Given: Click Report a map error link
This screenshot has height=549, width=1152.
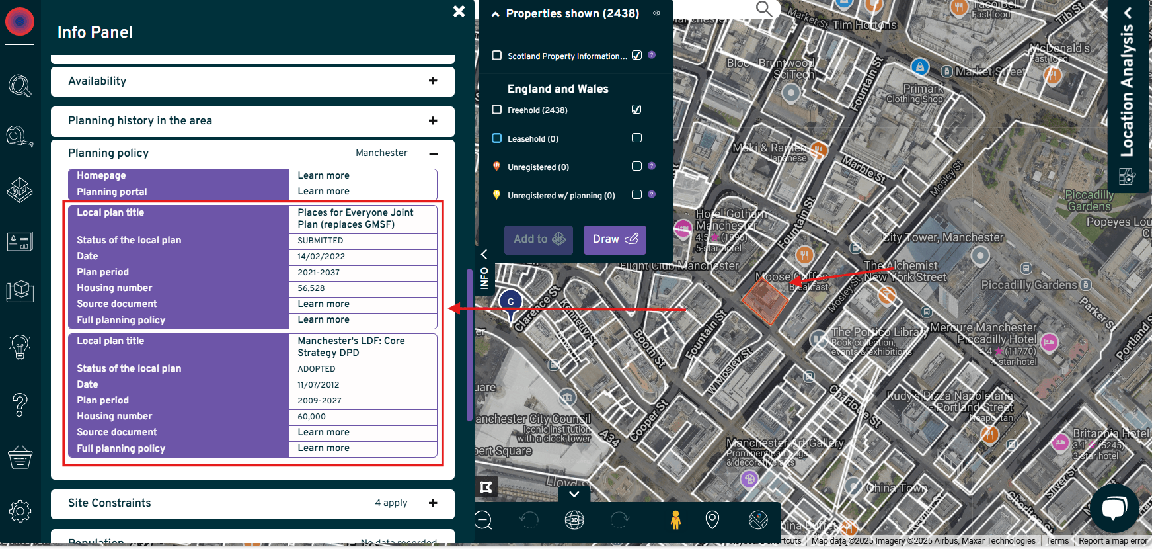Looking at the screenshot, I should coord(1113,541).
